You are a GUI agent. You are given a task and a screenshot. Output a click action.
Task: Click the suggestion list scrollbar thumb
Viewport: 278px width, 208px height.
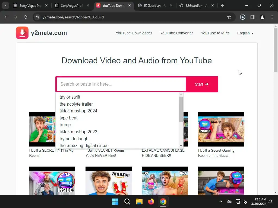pos(181,109)
